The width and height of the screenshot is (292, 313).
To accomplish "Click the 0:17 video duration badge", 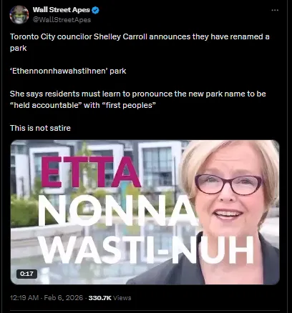I will tap(26, 274).
